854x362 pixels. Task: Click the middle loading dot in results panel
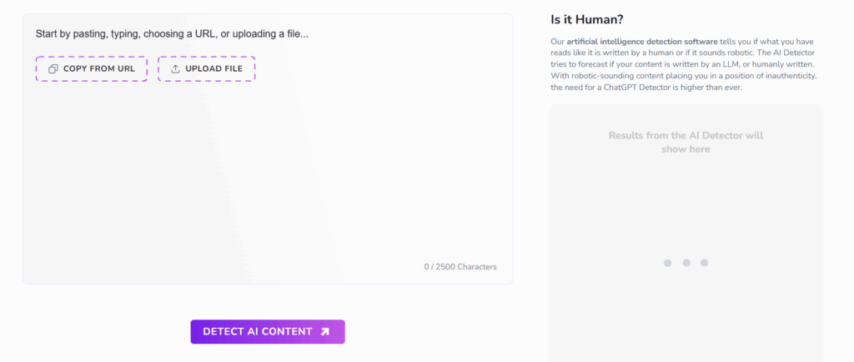686,263
